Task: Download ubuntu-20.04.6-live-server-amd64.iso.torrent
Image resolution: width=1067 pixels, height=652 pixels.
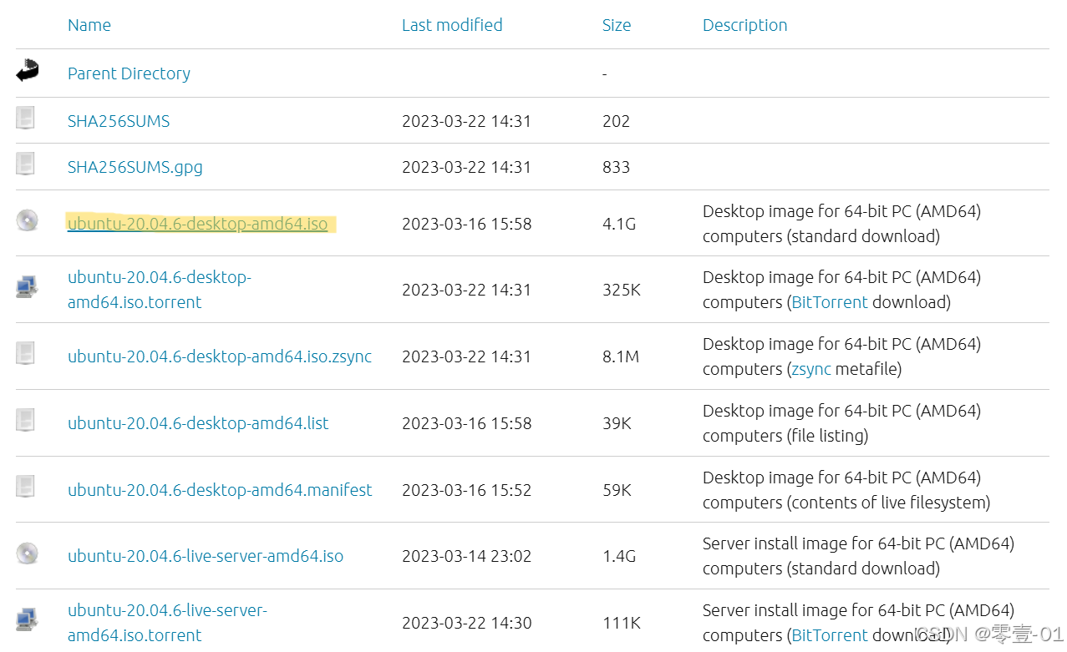Action: click(167, 623)
